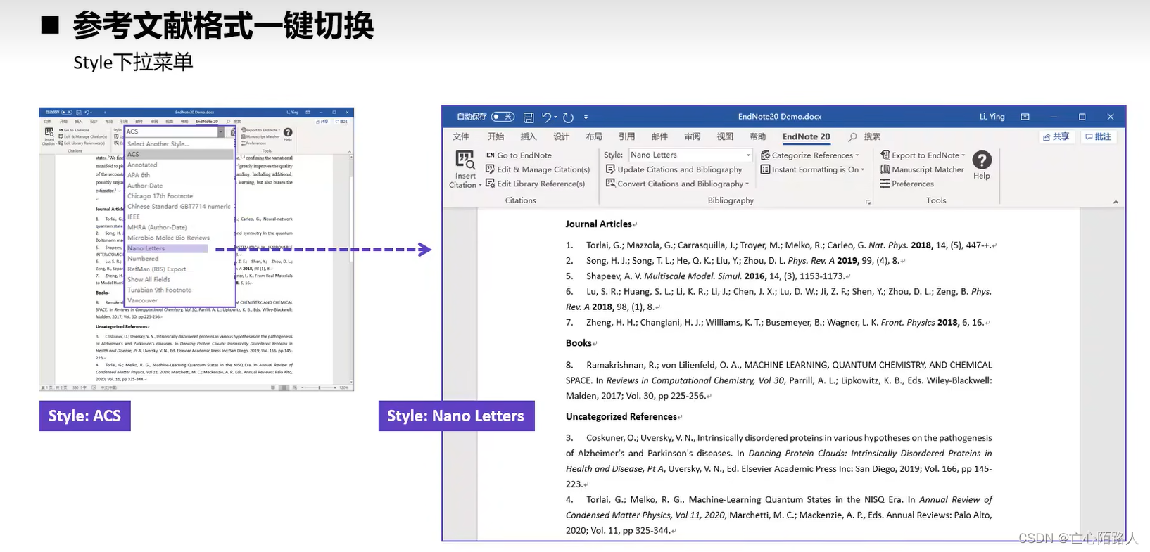1150x552 pixels.
Task: Open Edit & Manage Citation(s) in right window
Action: [538, 169]
